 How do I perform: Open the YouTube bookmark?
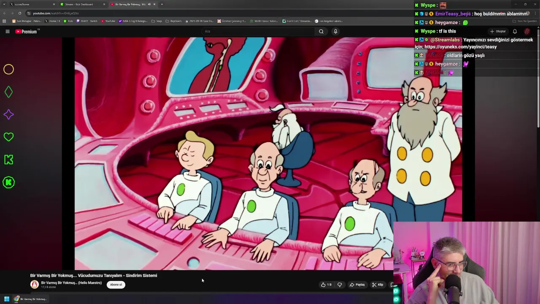[108, 21]
